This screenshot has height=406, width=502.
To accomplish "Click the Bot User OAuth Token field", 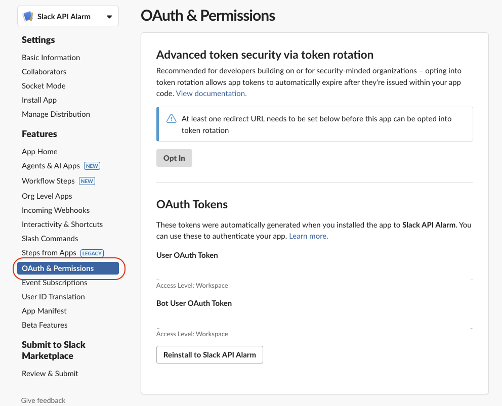I will [x=315, y=320].
